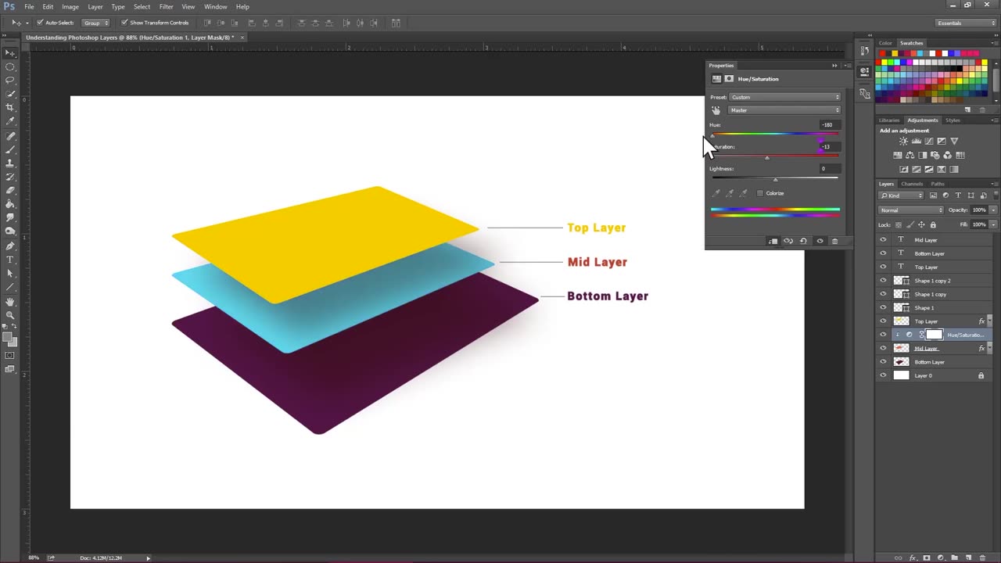Open the Fill dropdown arrow
This screenshot has width=1001, height=563.
coord(993,224)
